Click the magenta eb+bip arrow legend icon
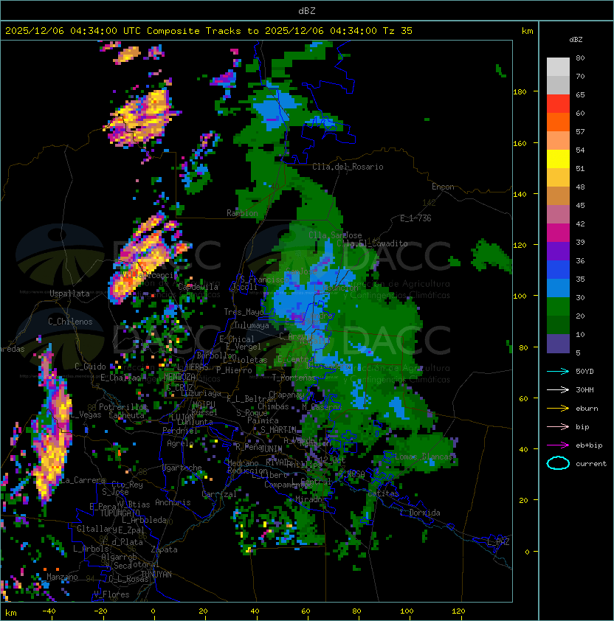 tap(558, 445)
